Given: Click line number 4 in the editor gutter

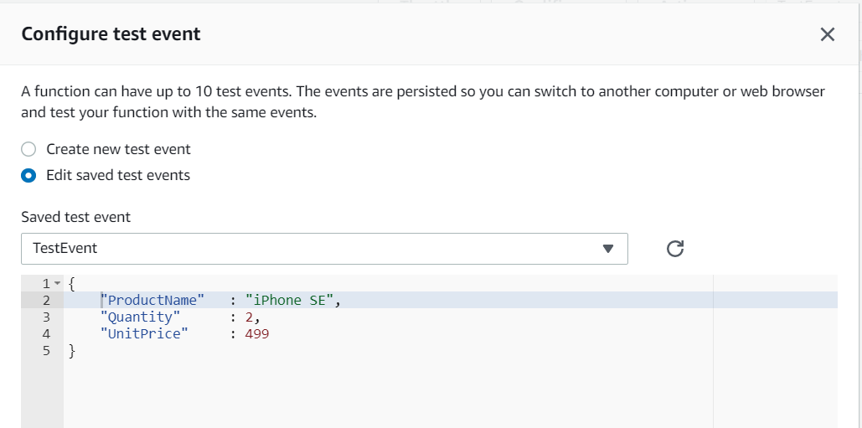Looking at the screenshot, I should click(x=46, y=334).
